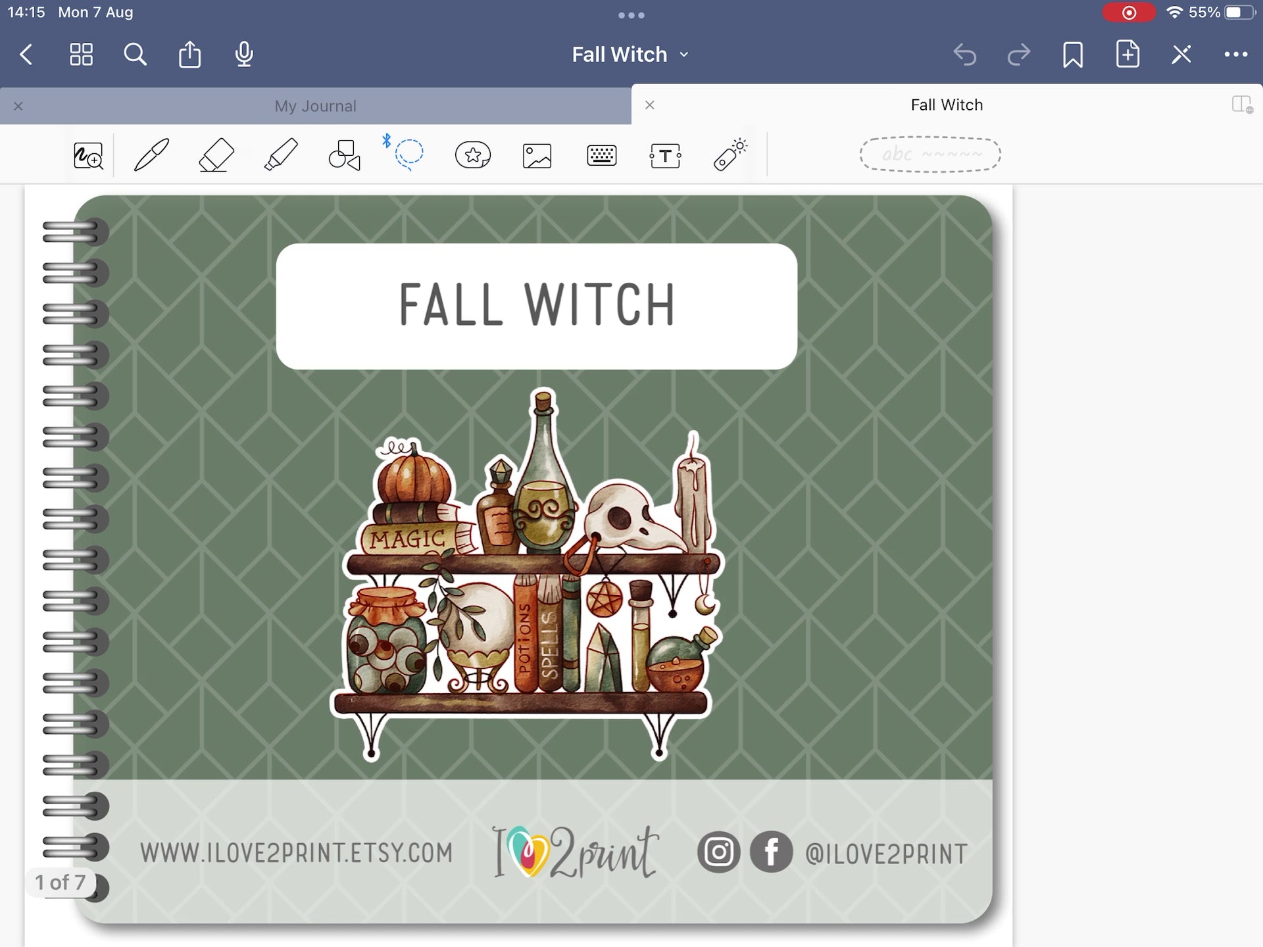
Task: Select the Highlighter tool
Action: (281, 155)
